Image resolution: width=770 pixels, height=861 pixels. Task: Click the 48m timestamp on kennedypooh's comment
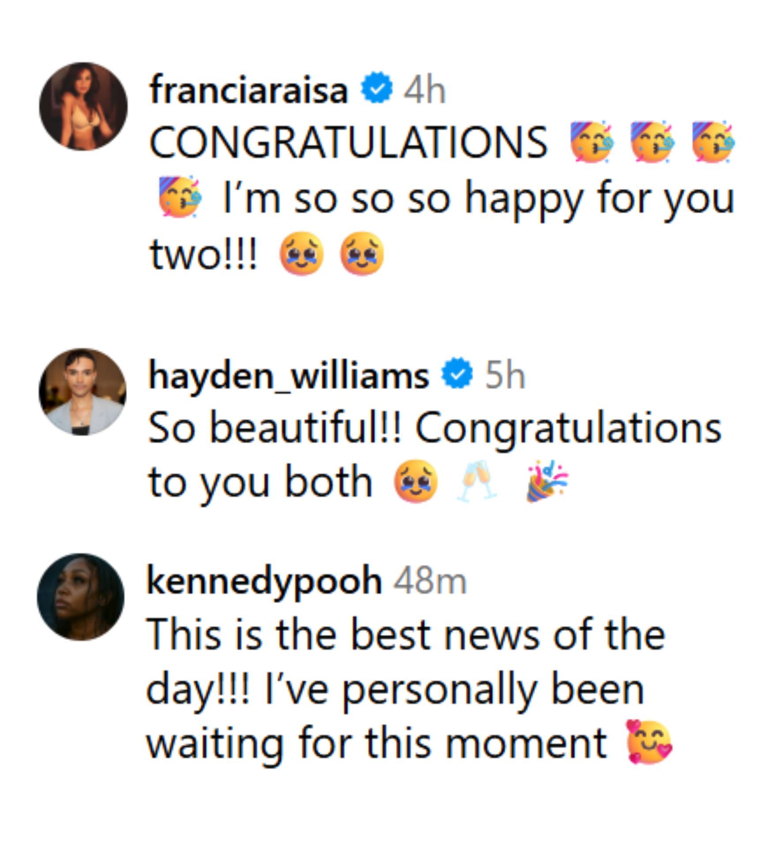(x=430, y=582)
